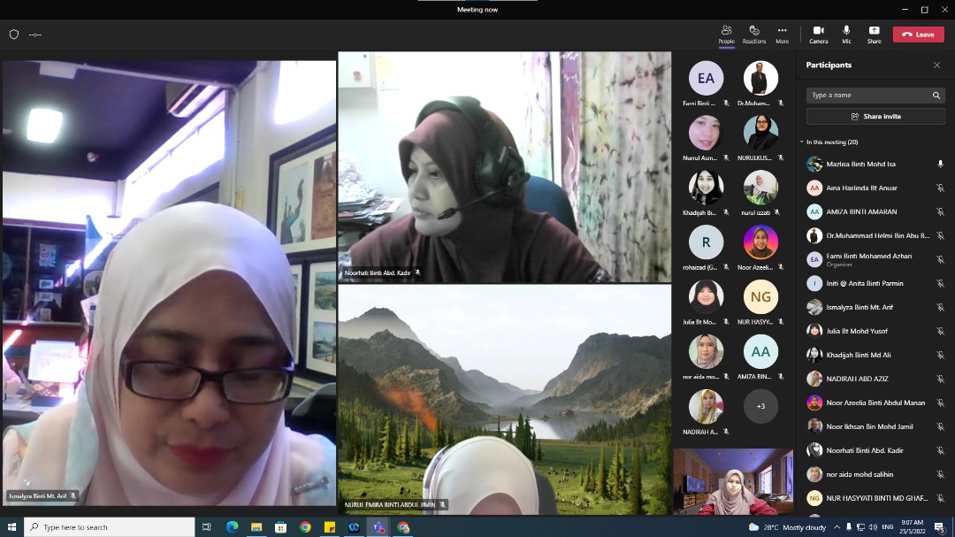Click Dr.Muham... avatar tile in gallery

[760, 78]
